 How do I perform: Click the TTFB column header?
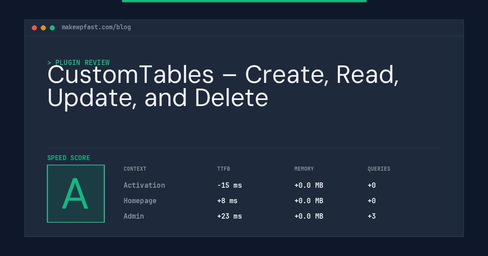coord(224,169)
